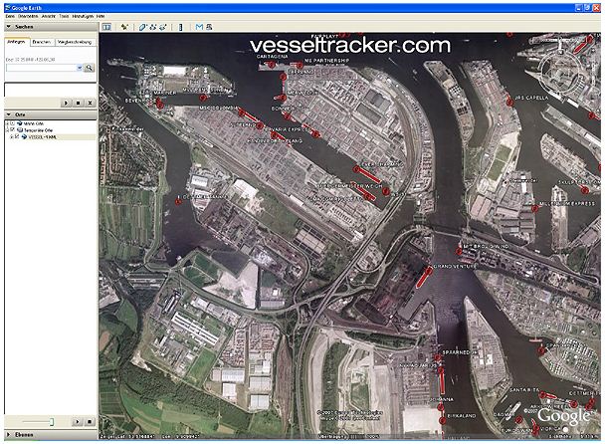Screen dimensions: 605x444
Task: Click the CARTAGENA vessel marker
Action: [272, 65]
